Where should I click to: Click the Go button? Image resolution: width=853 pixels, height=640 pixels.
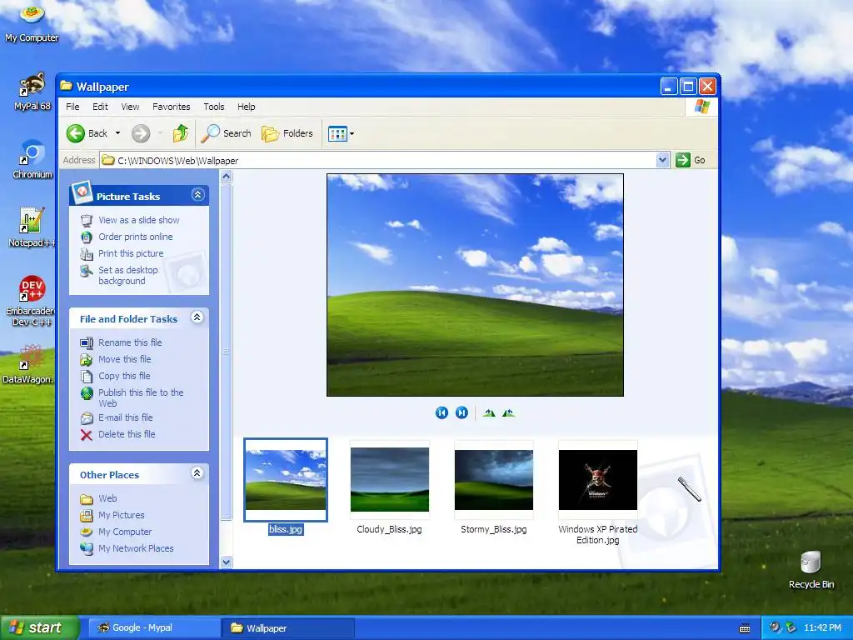click(691, 160)
